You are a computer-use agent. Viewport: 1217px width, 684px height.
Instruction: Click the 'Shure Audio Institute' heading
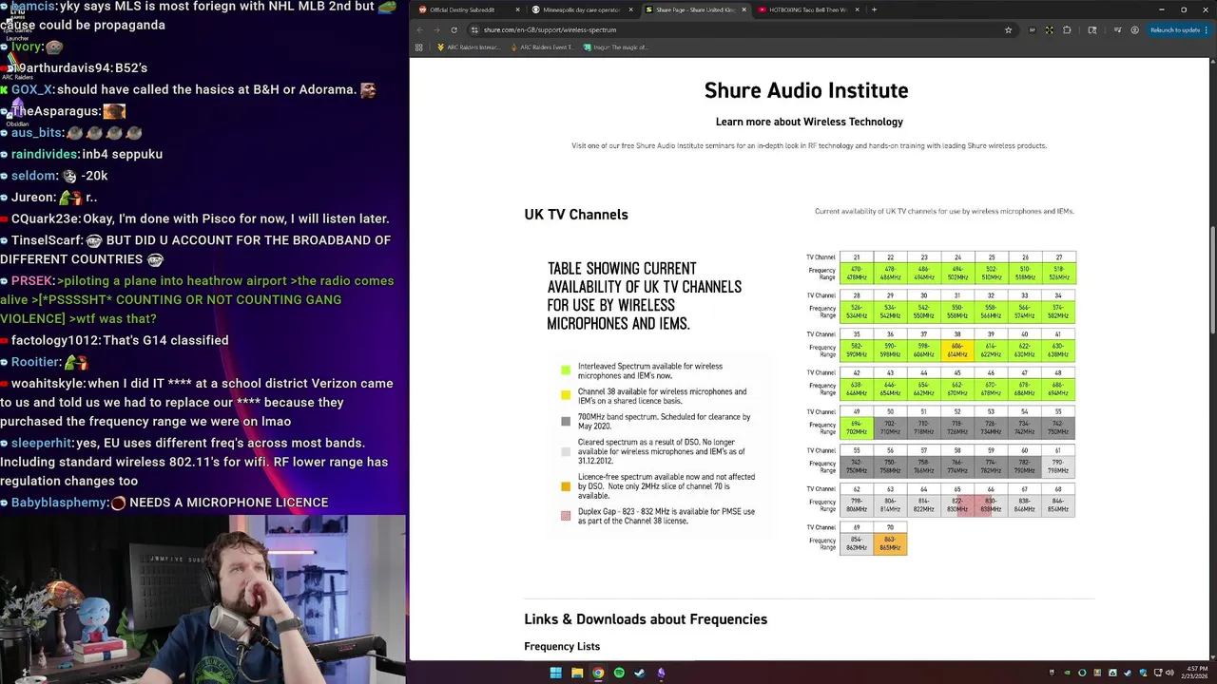pyautogui.click(x=806, y=90)
